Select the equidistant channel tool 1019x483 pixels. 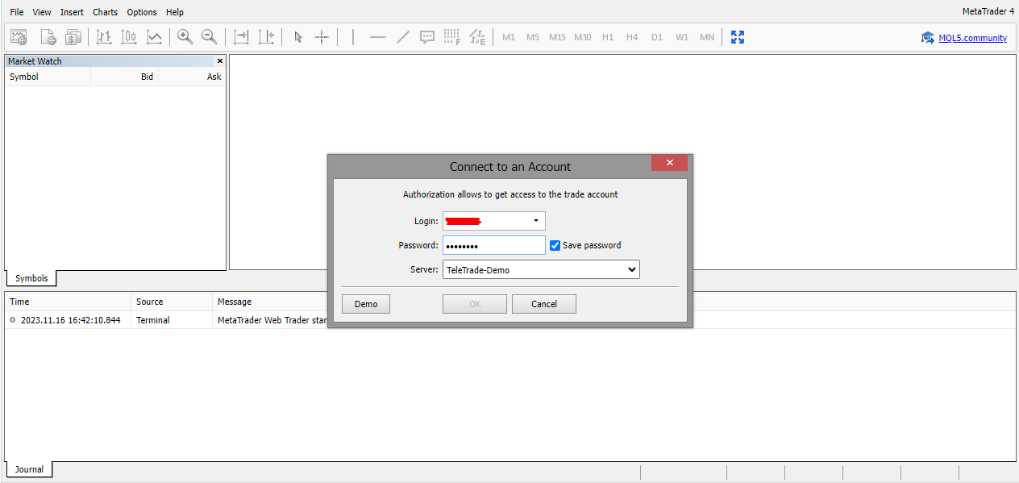tap(477, 36)
